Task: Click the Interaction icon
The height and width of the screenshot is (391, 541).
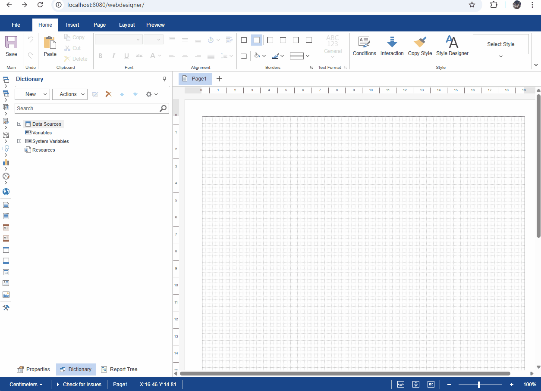Action: (392, 46)
